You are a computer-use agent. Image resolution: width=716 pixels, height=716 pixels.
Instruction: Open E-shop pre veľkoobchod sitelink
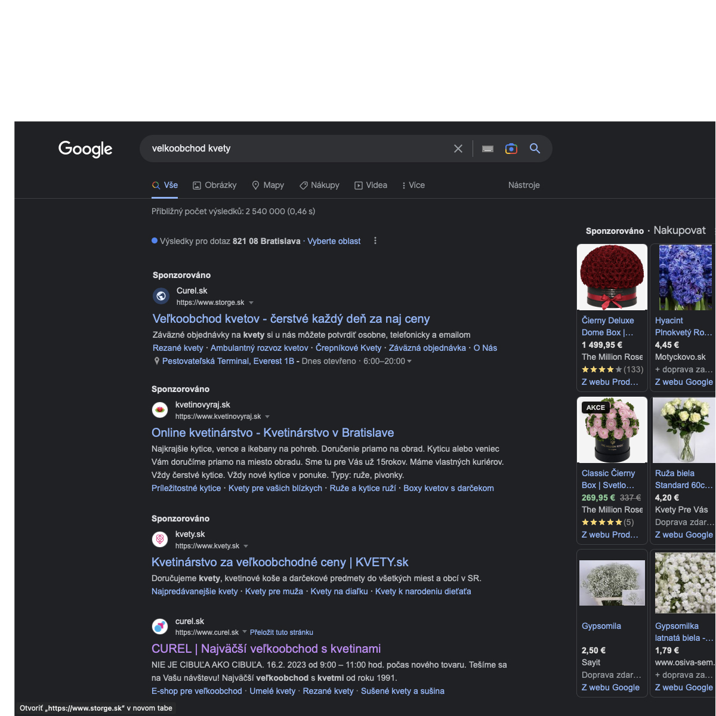pyautogui.click(x=197, y=691)
